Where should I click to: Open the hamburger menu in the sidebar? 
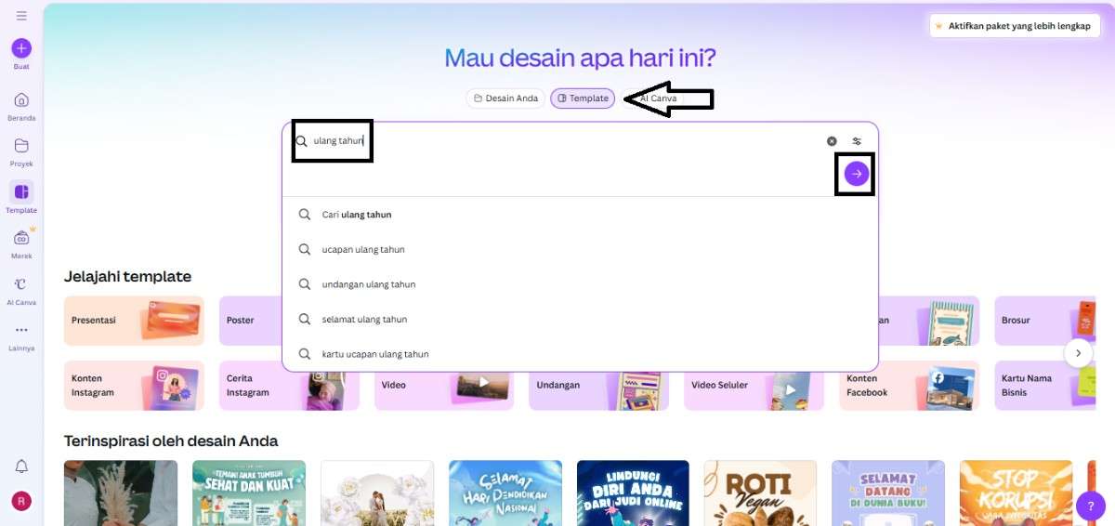21,16
